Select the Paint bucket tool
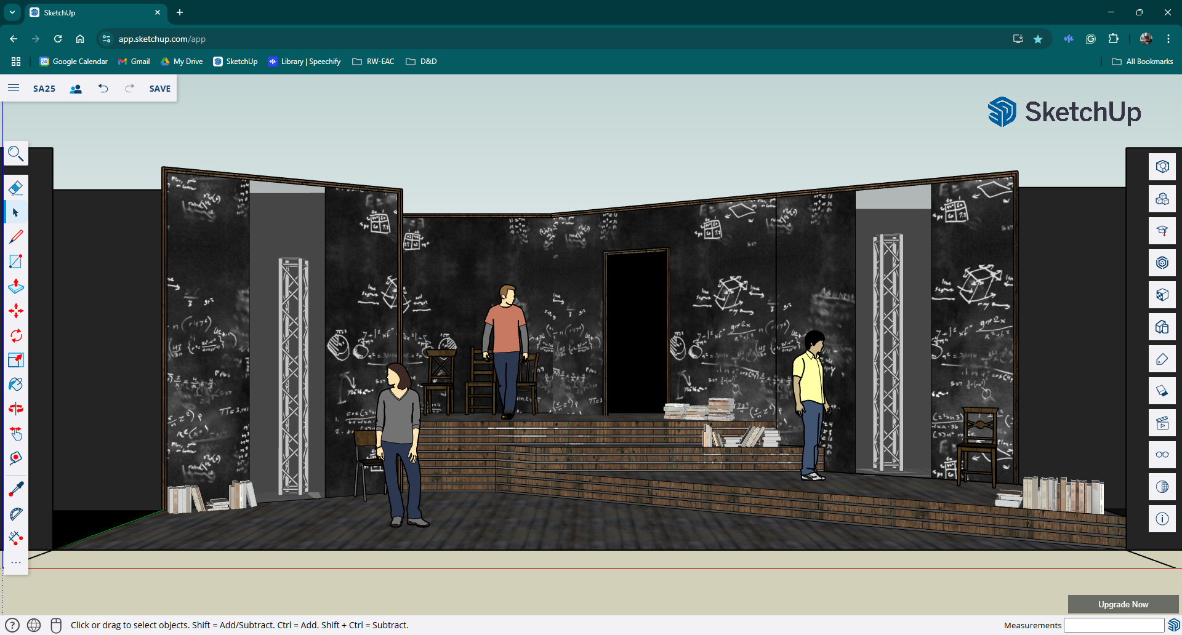 pyautogui.click(x=16, y=385)
